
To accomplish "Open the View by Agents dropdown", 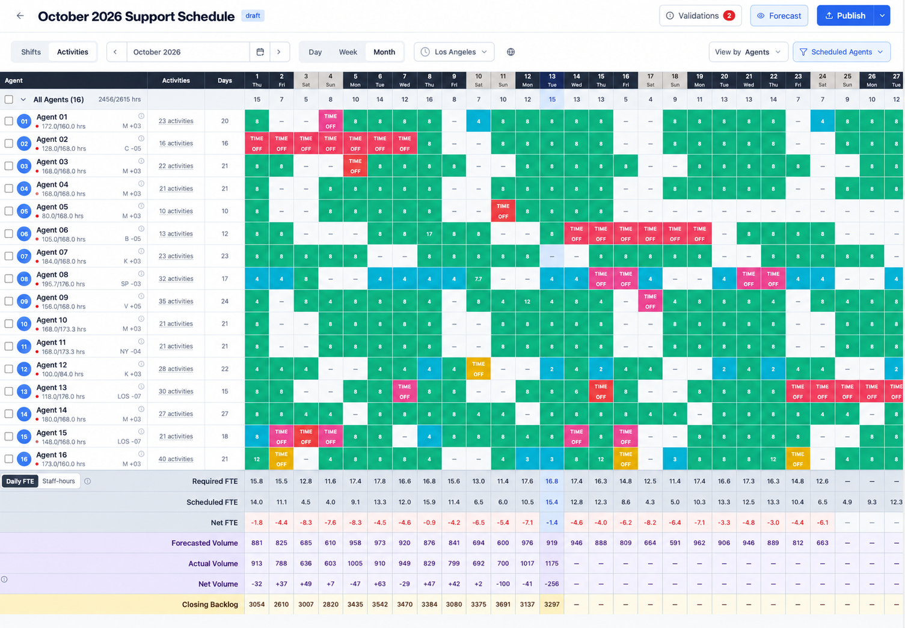I will point(748,52).
